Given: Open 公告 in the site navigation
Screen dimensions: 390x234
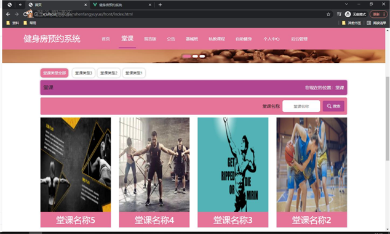Looking at the screenshot, I should [171, 39].
